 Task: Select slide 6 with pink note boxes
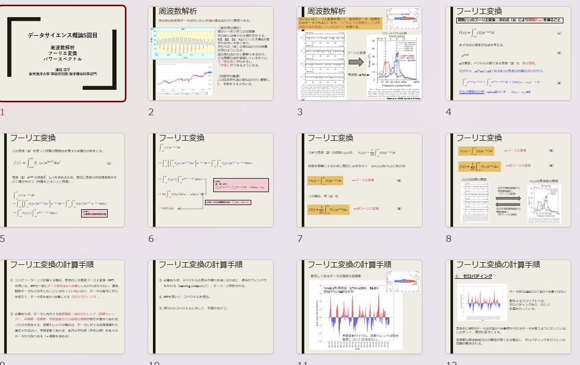210,180
